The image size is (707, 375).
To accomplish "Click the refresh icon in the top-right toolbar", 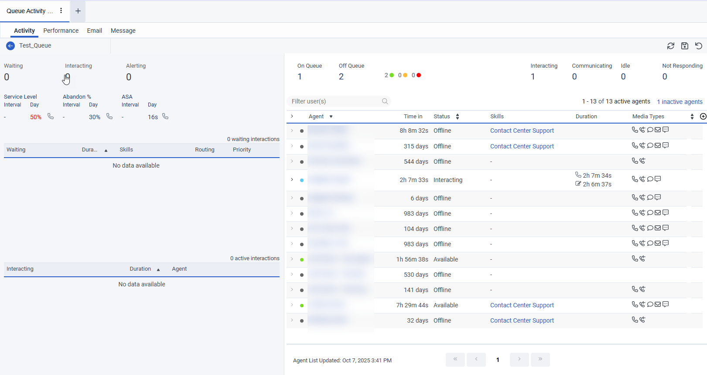I will coord(671,46).
